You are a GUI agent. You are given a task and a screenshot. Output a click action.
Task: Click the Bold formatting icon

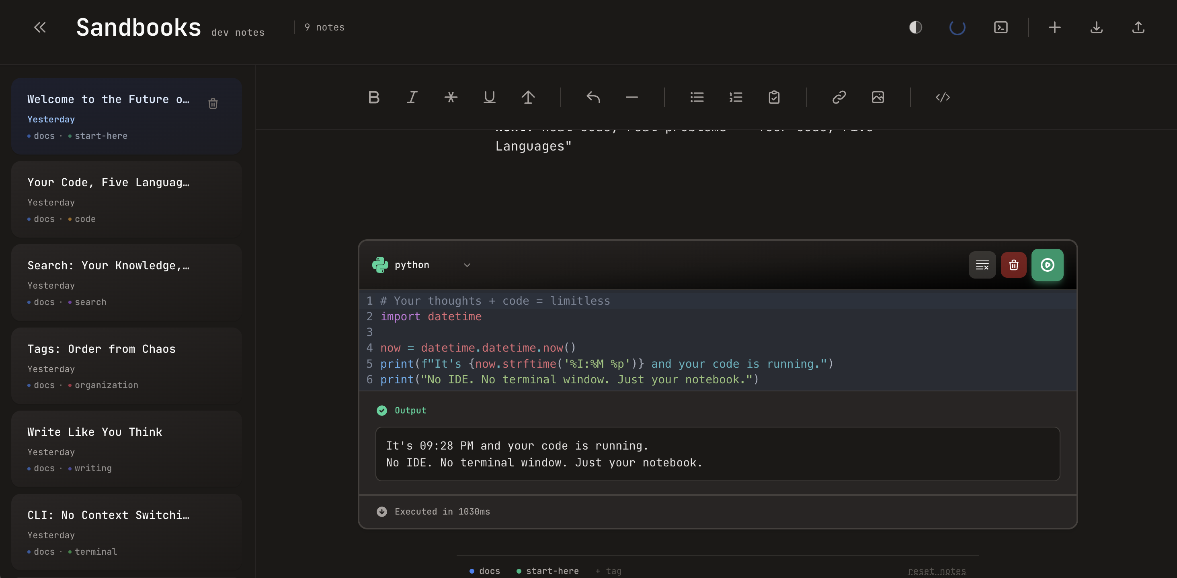click(374, 97)
